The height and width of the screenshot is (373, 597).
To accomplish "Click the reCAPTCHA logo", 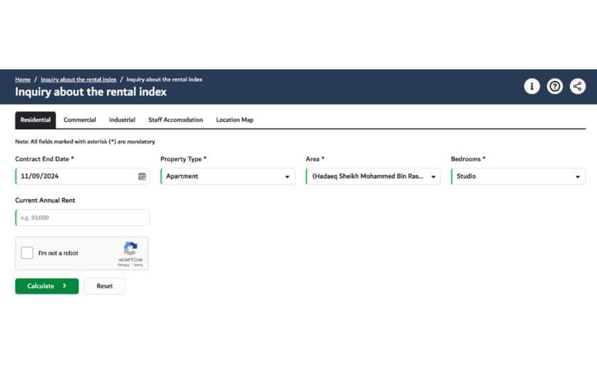I will click(131, 248).
